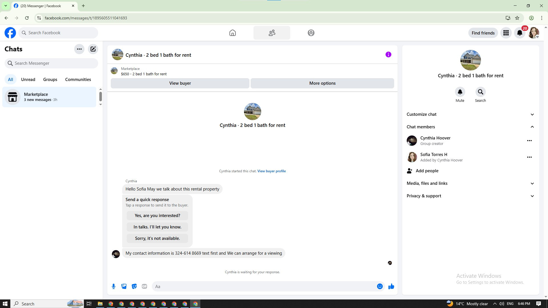Send a thumbs-up like
This screenshot has width=548, height=308.
(x=391, y=286)
